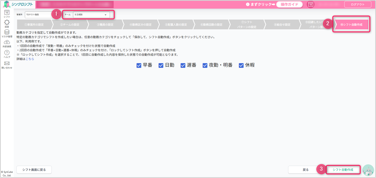376x178 pixels.
Task: Select the ⑩シフト自動作成 step
Action: (x=351, y=25)
